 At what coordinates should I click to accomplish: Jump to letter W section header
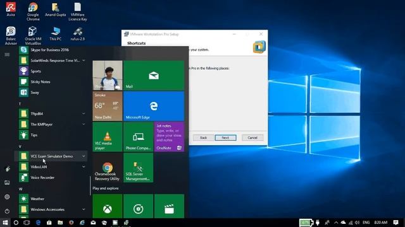(x=20, y=189)
